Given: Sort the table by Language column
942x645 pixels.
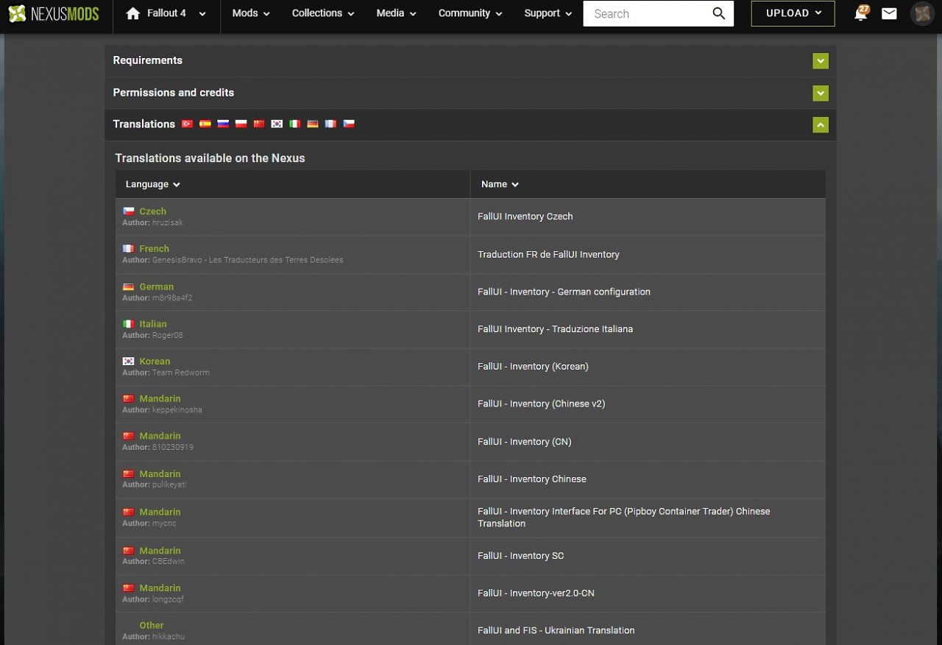Looking at the screenshot, I should tap(153, 184).
